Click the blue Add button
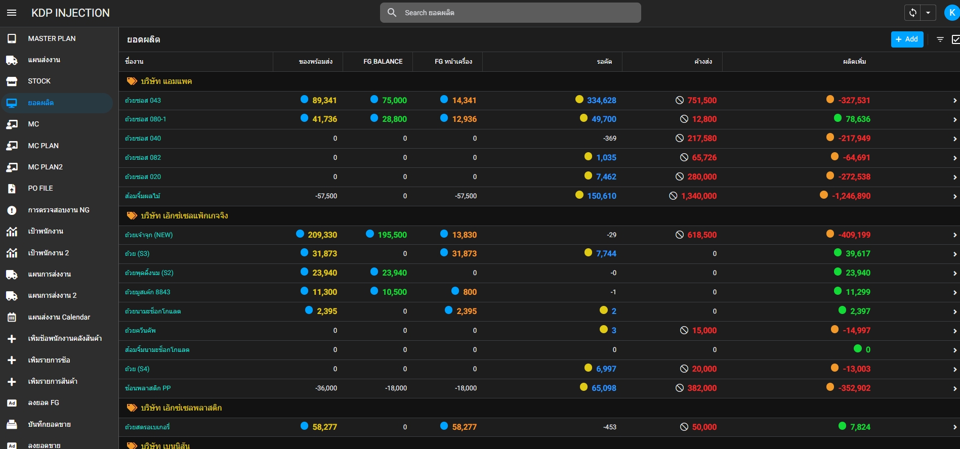Viewport: 960px width, 449px height. tap(907, 39)
